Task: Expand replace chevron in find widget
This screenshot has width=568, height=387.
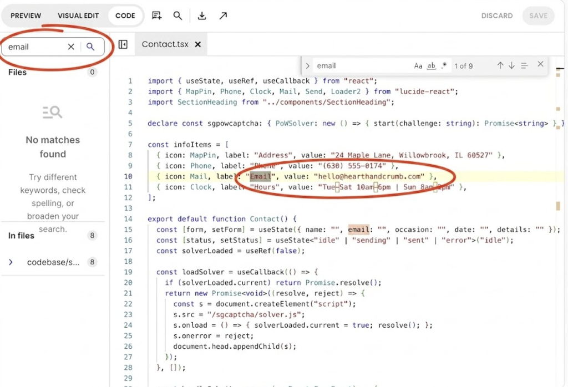Action: point(307,66)
